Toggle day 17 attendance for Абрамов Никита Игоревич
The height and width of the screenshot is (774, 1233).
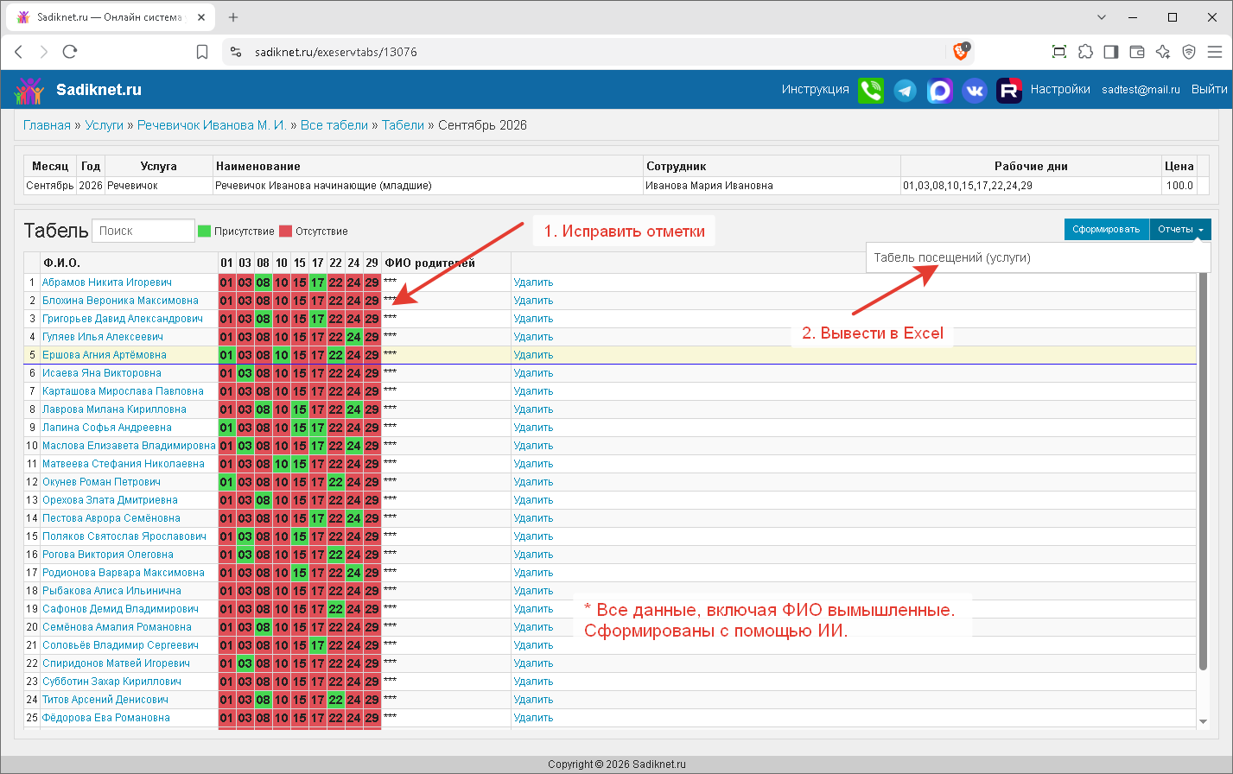318,282
